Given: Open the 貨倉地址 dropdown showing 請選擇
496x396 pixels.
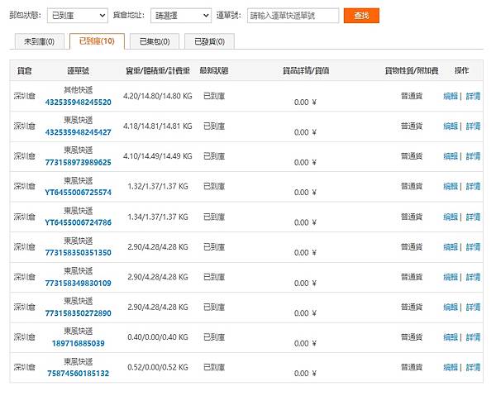Looking at the screenshot, I should tap(181, 16).
